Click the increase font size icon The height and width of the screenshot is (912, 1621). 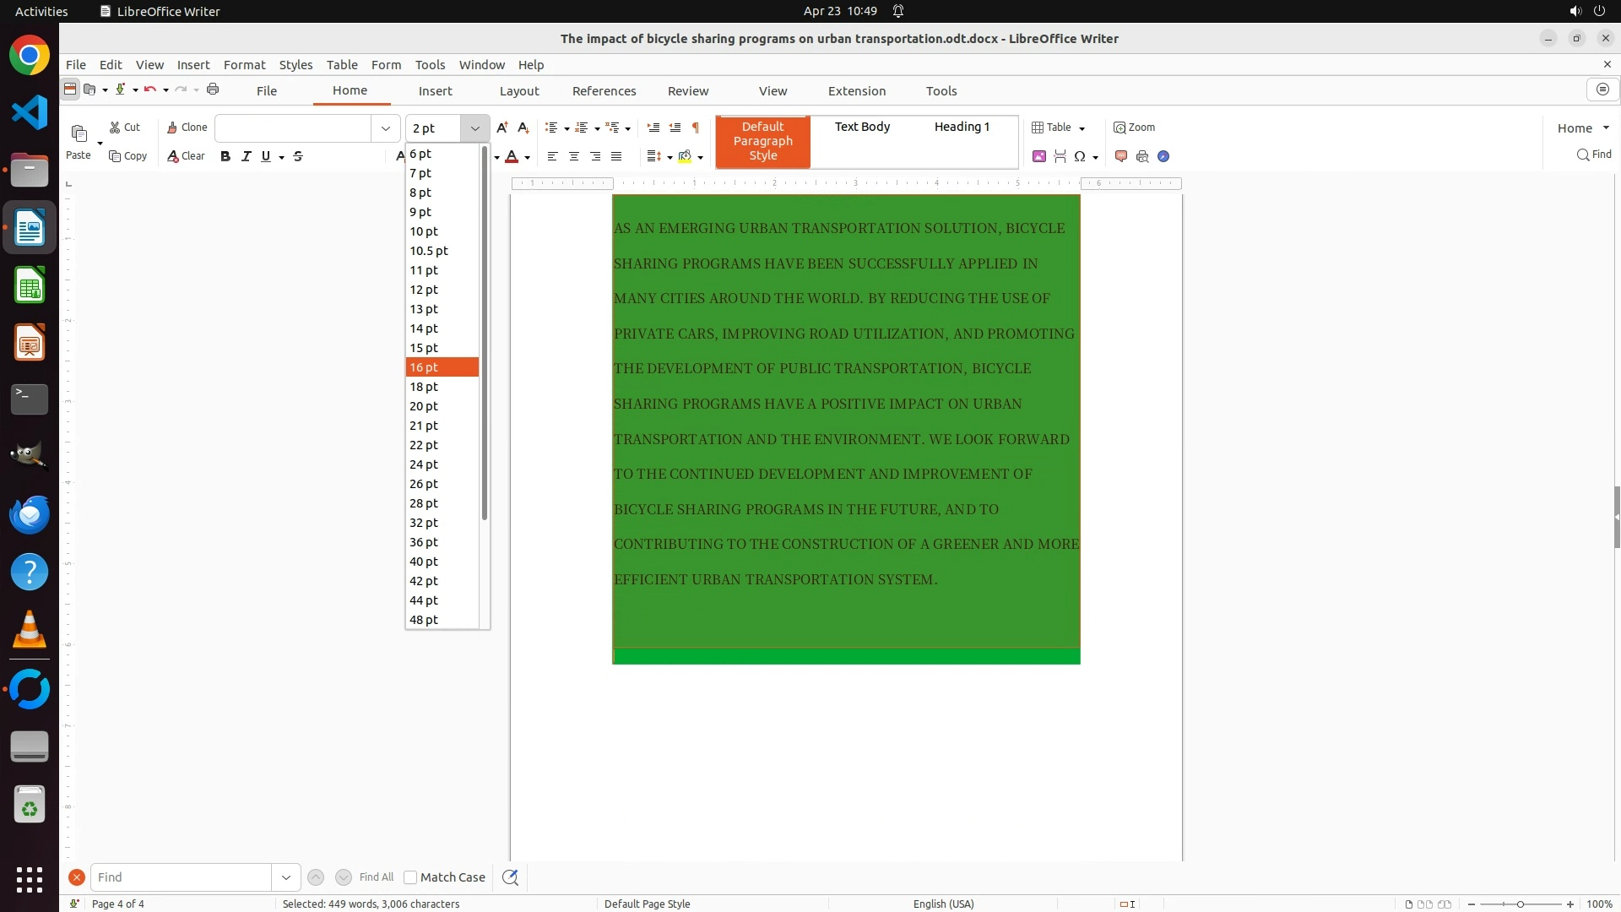502,128
